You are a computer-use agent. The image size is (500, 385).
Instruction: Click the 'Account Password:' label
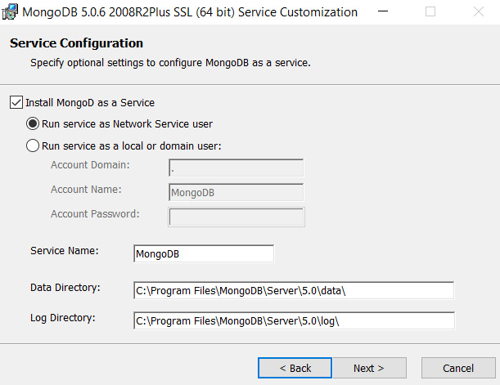coord(95,214)
